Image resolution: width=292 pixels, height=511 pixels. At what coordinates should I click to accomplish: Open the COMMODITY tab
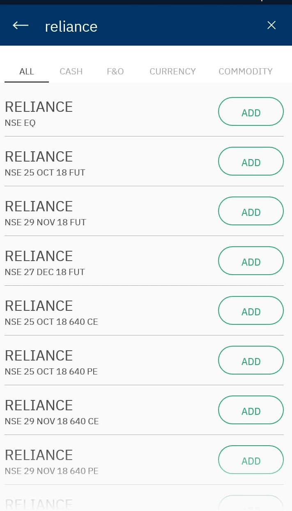coord(245,71)
